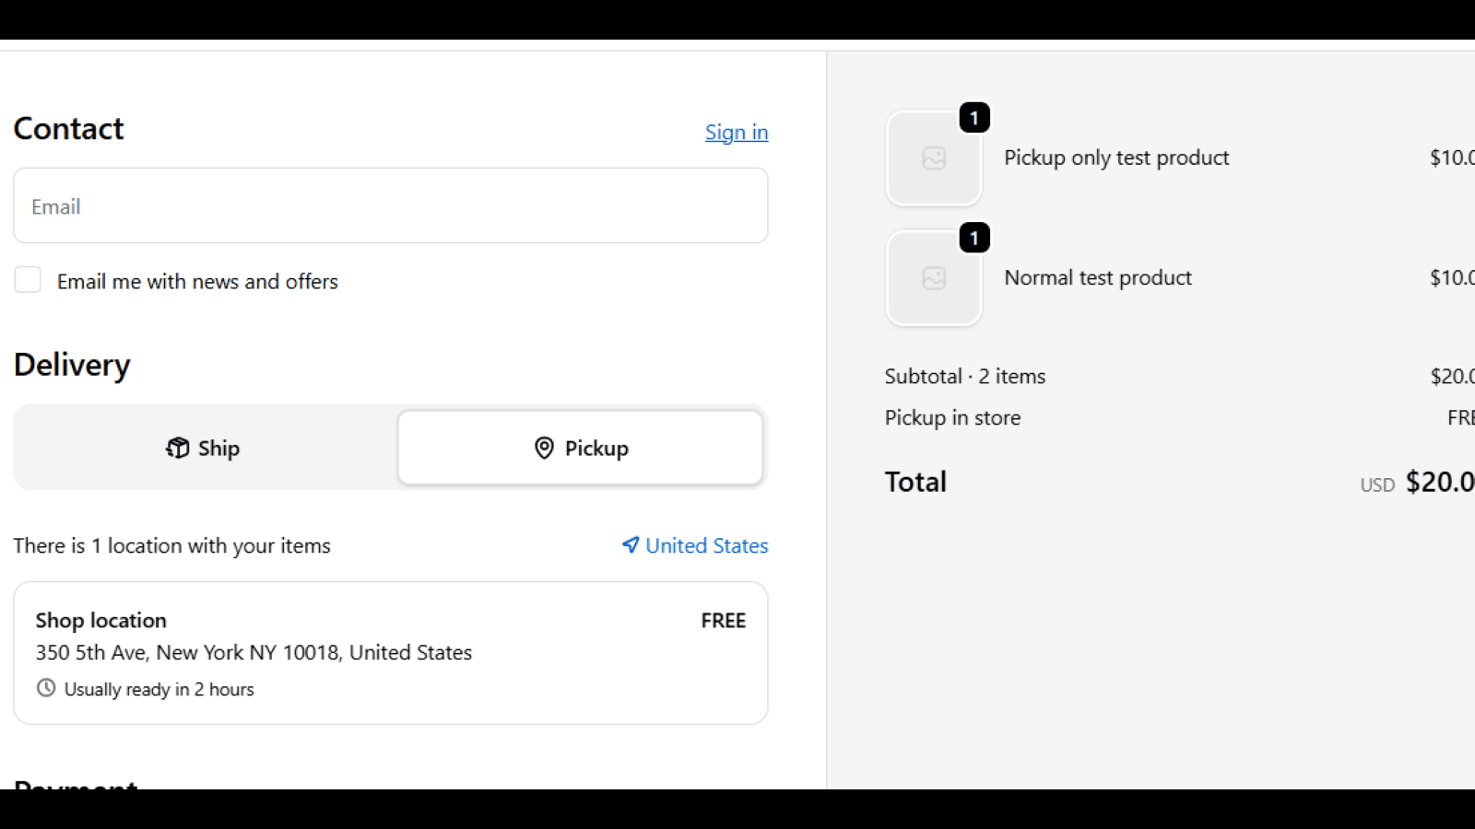Image resolution: width=1475 pixels, height=829 pixels.
Task: Choose the Shop location pickup card
Action: [x=391, y=652]
